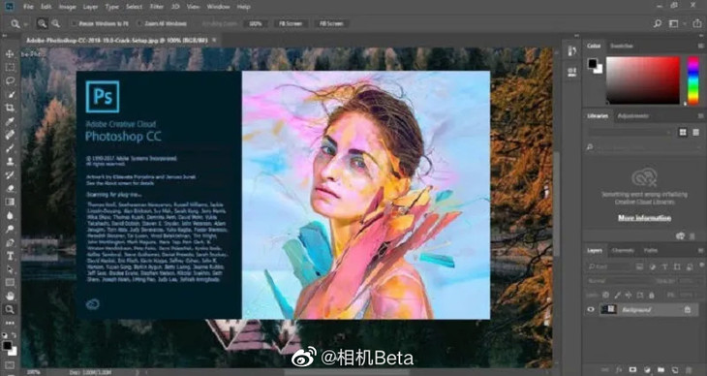Select the Eyedropper tool
Image resolution: width=707 pixels, height=376 pixels.
tap(10, 121)
